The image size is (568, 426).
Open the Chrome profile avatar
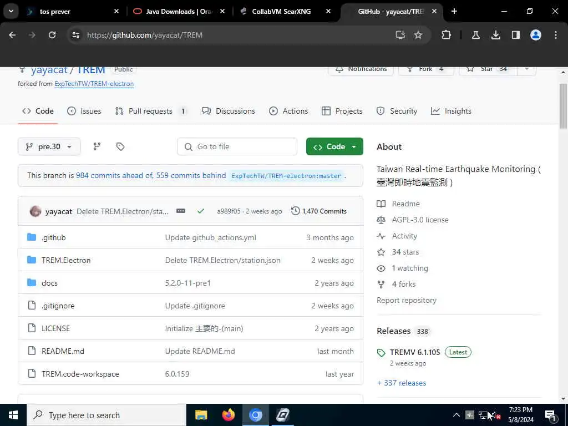click(x=535, y=35)
